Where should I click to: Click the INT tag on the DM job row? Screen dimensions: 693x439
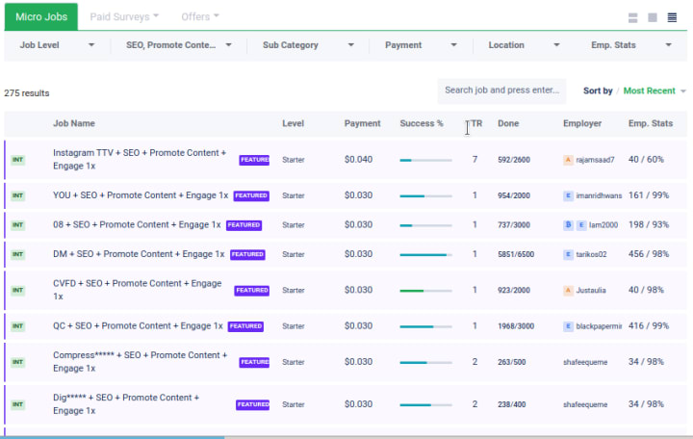tap(17, 255)
